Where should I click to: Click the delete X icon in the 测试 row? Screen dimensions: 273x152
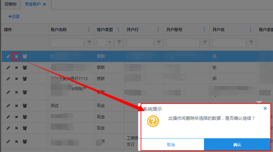coord(16,106)
